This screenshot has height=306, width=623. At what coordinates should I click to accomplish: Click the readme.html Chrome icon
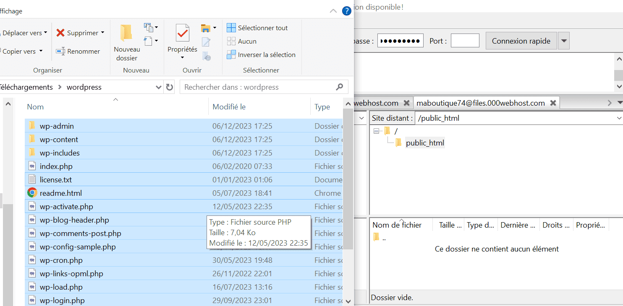(x=32, y=193)
